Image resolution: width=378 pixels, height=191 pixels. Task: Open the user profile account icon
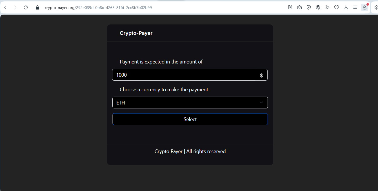tap(364, 8)
